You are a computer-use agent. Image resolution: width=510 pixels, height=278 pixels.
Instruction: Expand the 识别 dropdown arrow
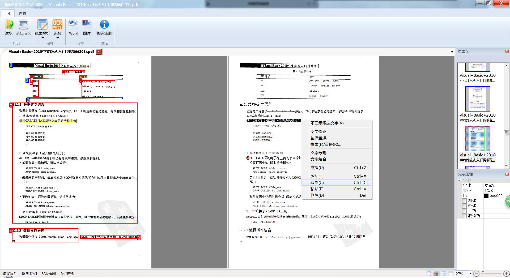(x=58, y=38)
